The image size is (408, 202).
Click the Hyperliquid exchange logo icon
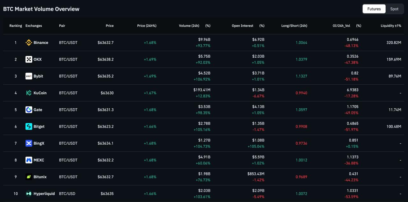coord(29,194)
